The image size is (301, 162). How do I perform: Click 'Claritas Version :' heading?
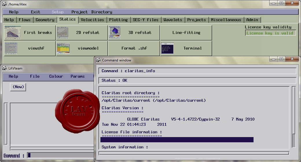[122, 108]
